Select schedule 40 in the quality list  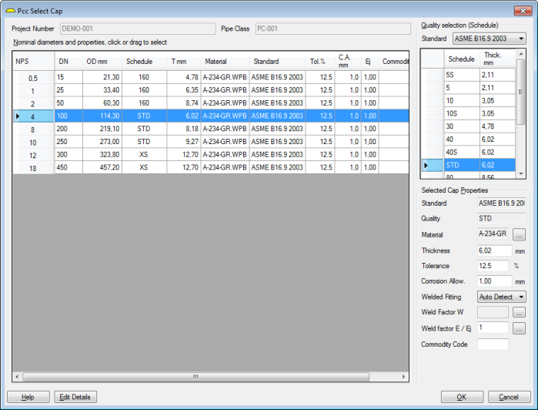[462, 139]
